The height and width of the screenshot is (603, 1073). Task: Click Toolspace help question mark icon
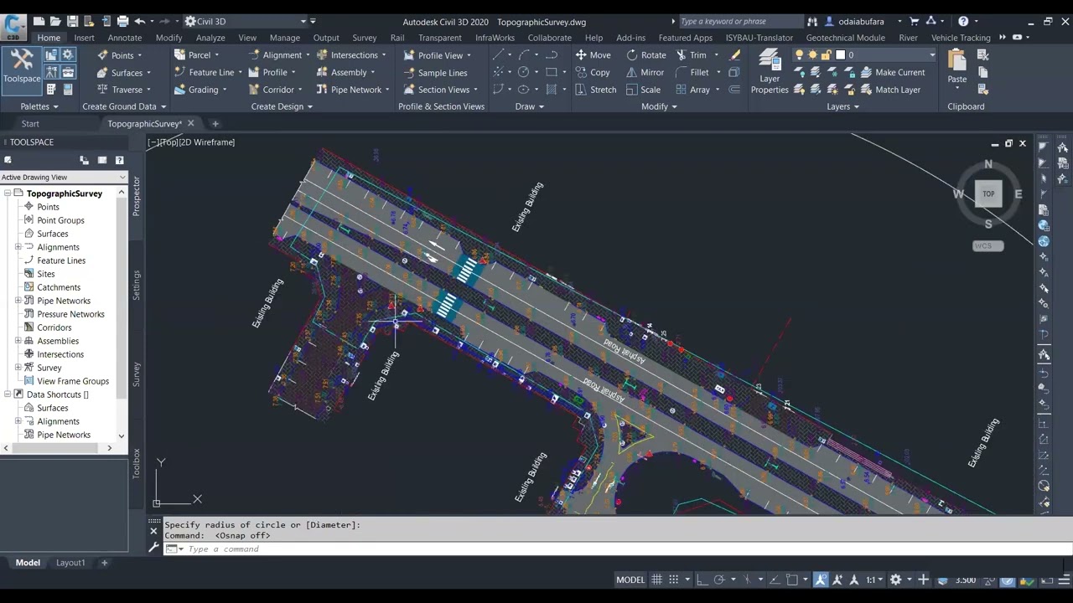tap(119, 160)
